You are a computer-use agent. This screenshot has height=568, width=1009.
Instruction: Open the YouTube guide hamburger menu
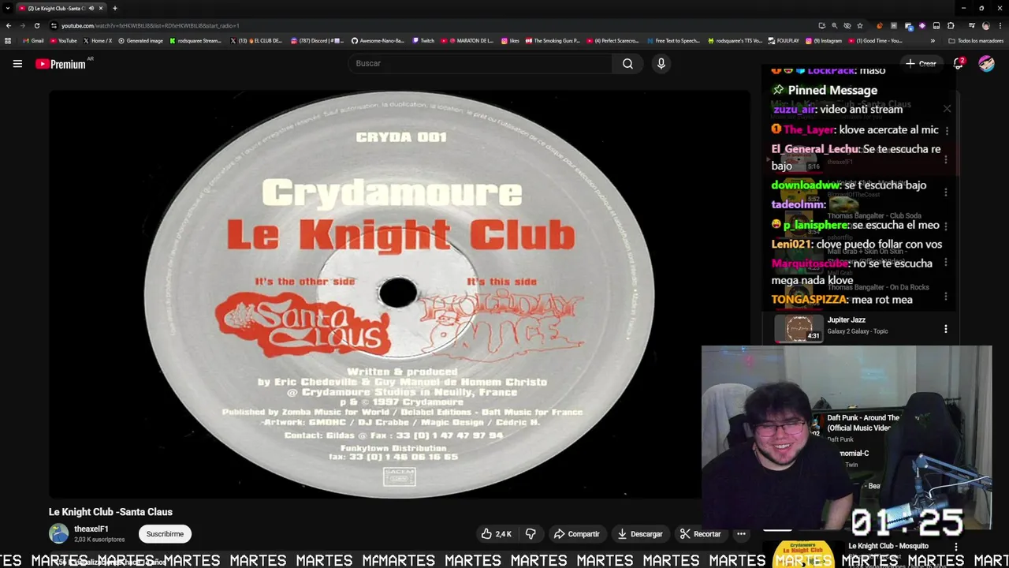[x=17, y=64]
